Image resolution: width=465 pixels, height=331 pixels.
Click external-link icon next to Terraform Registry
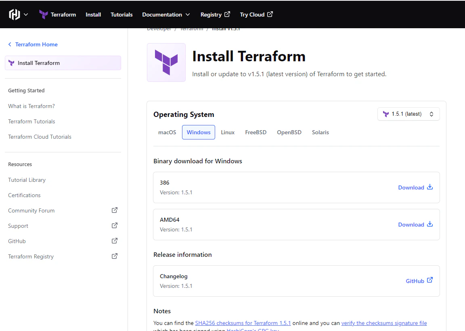tap(115, 256)
